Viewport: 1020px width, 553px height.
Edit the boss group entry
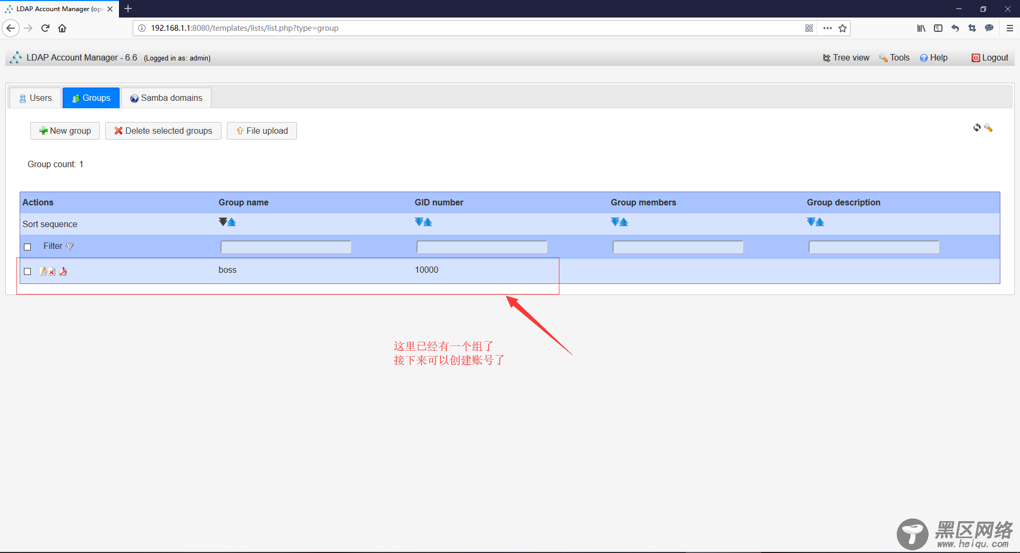[43, 271]
